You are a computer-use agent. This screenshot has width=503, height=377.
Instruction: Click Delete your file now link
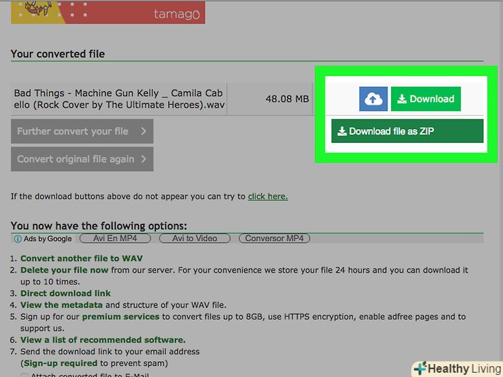[64, 270]
